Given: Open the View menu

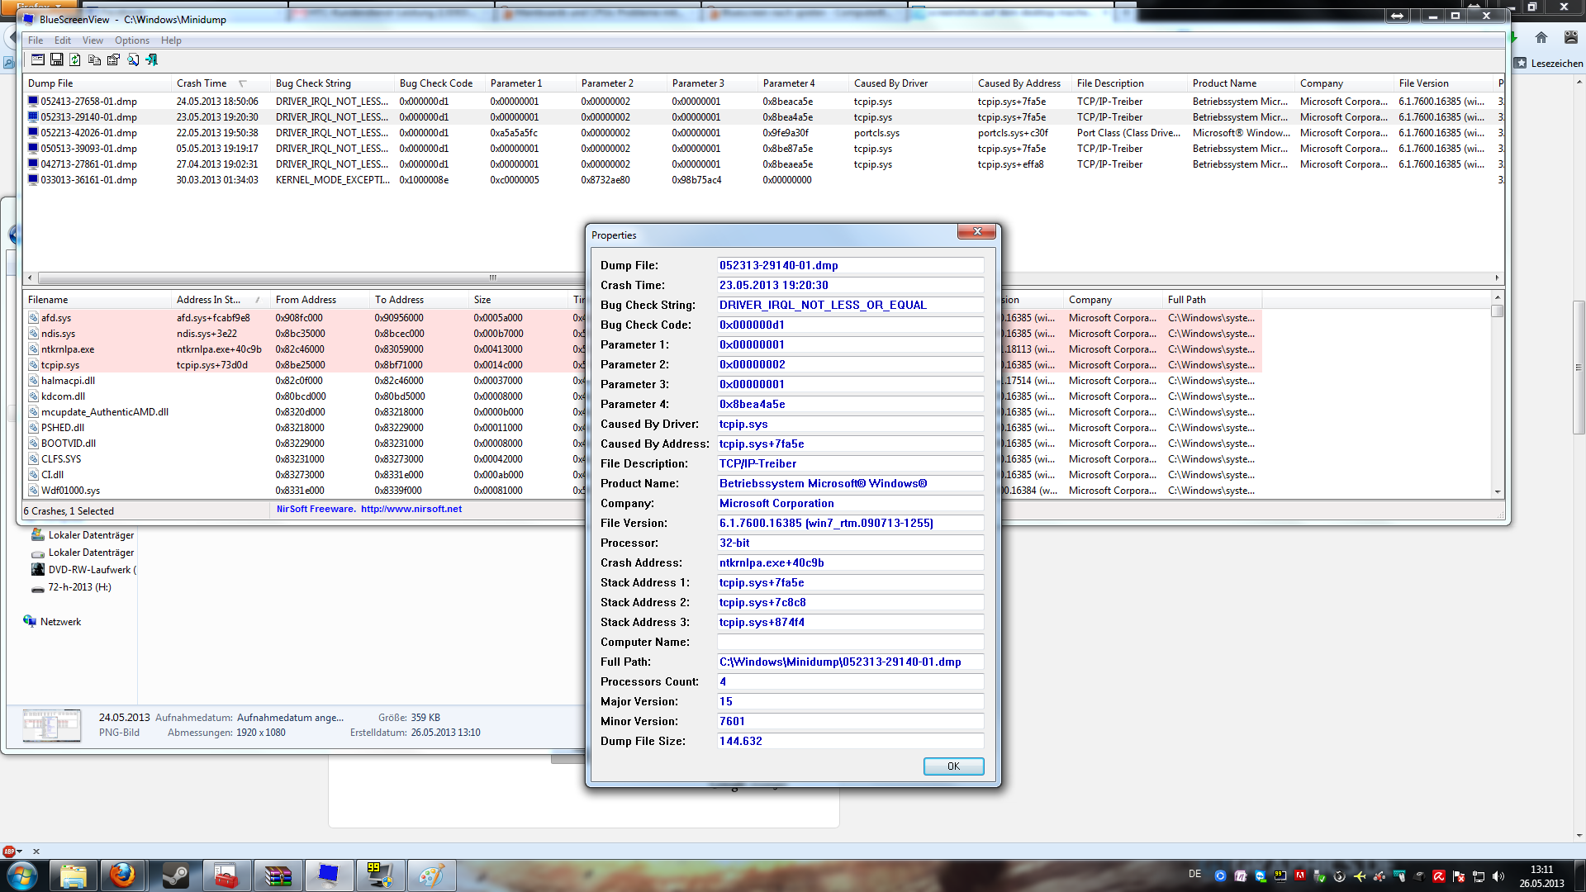Looking at the screenshot, I should 93,40.
